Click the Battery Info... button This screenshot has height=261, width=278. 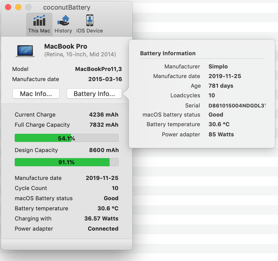coord(94,94)
